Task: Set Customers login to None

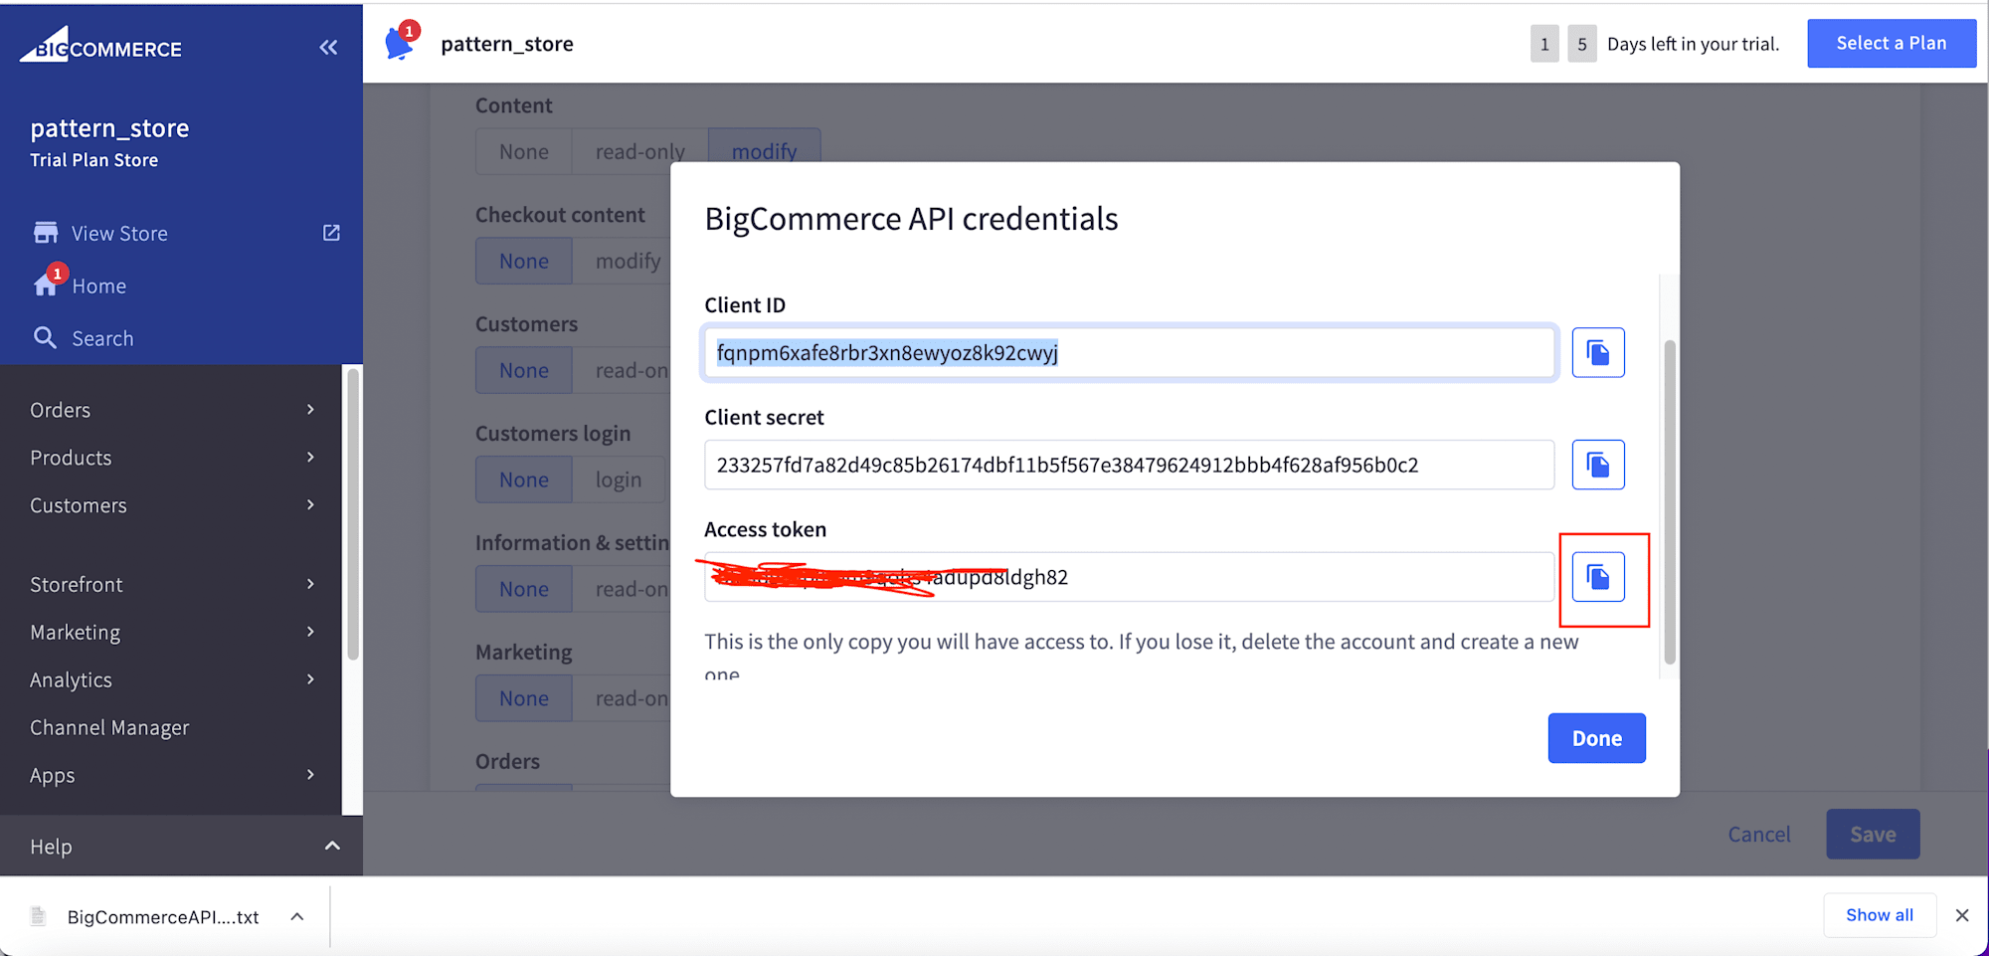Action: [x=524, y=479]
